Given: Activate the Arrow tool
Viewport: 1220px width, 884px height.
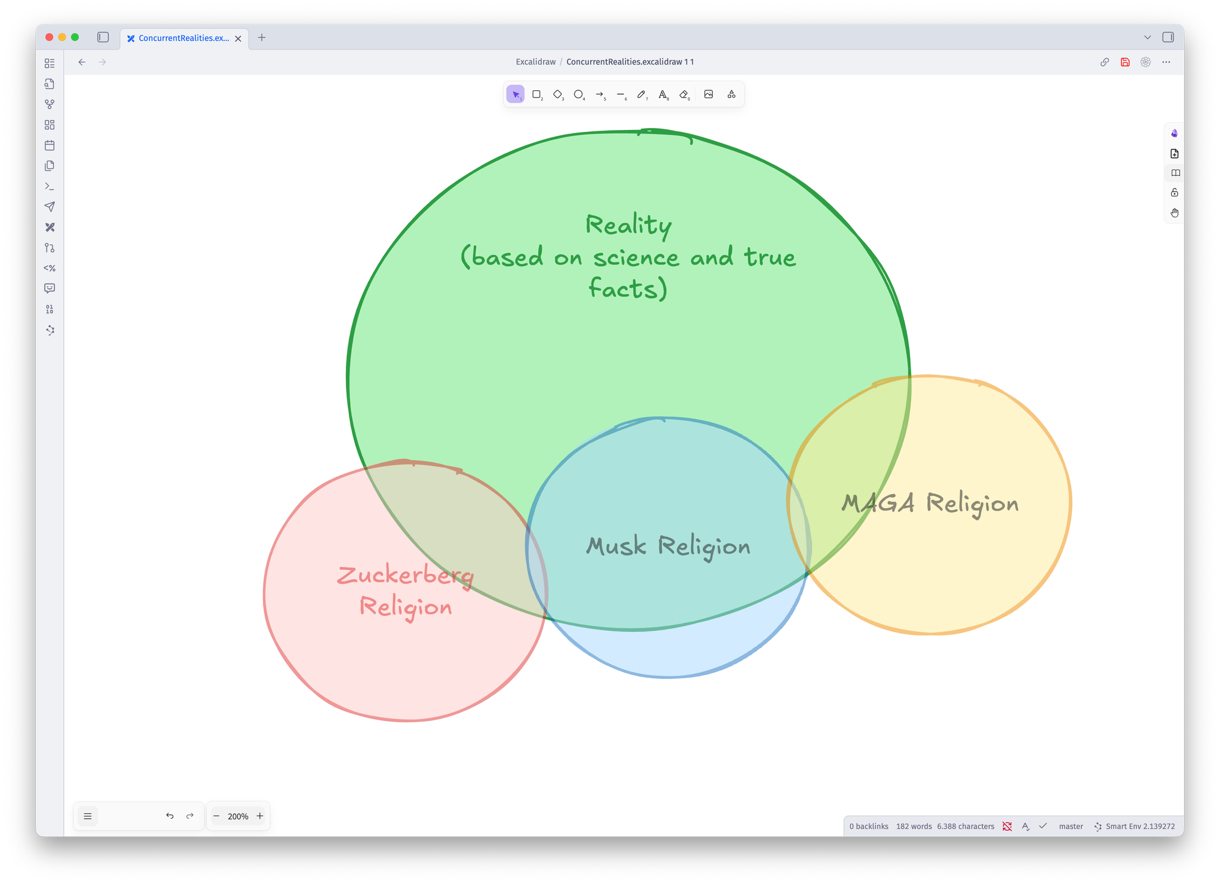Looking at the screenshot, I should (x=600, y=95).
